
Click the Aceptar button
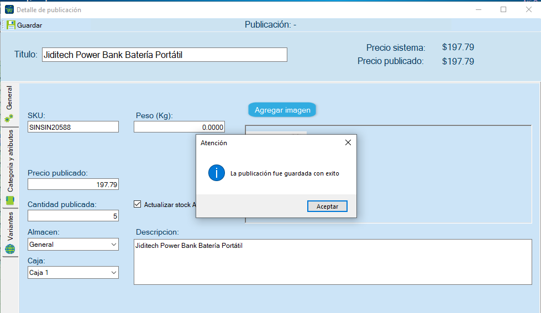(327, 206)
